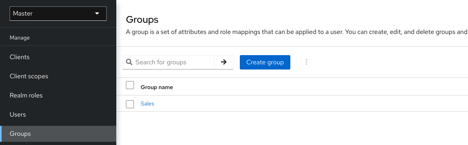Open the Sales group link
The height and width of the screenshot is (145, 468).
(x=148, y=104)
